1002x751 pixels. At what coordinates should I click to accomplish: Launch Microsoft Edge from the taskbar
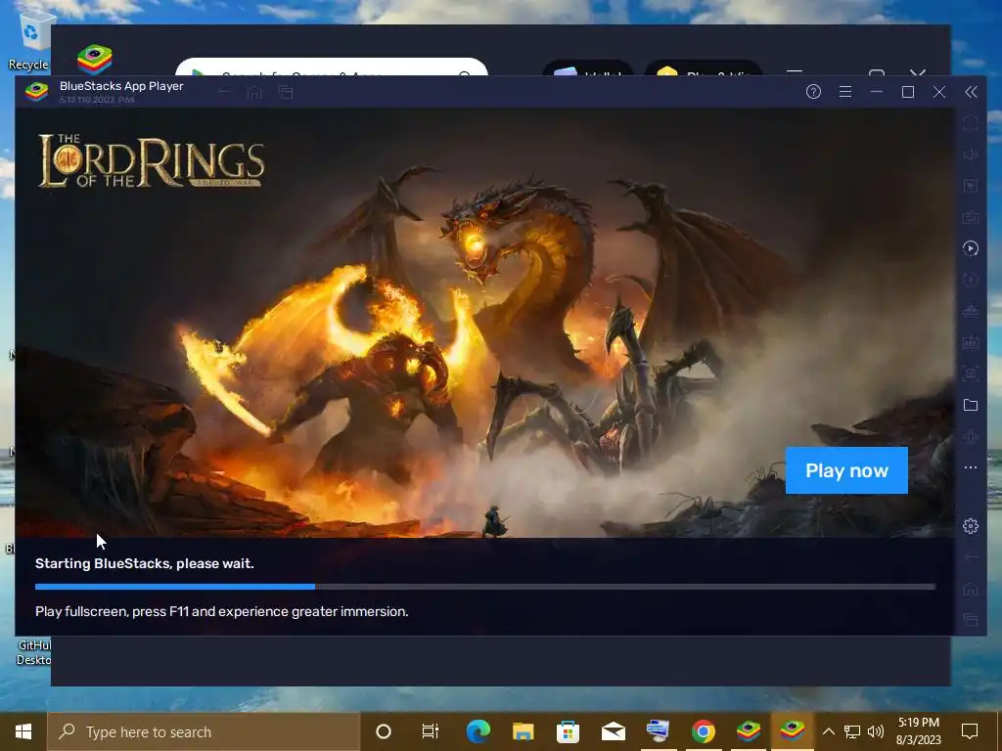click(478, 731)
